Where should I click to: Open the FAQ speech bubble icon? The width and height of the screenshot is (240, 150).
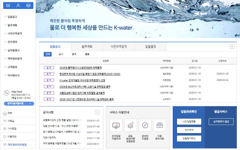coord(28,5)
